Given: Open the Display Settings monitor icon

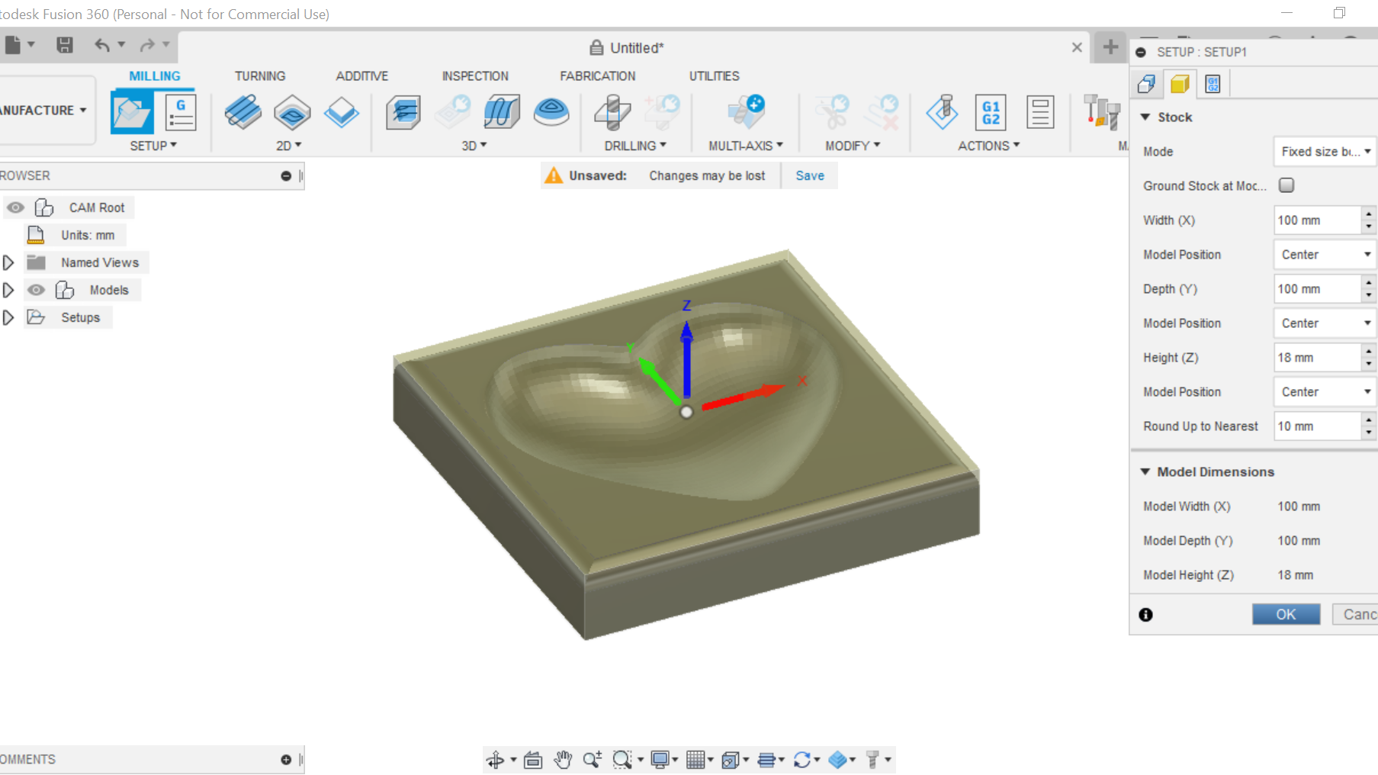Looking at the screenshot, I should tap(660, 760).
